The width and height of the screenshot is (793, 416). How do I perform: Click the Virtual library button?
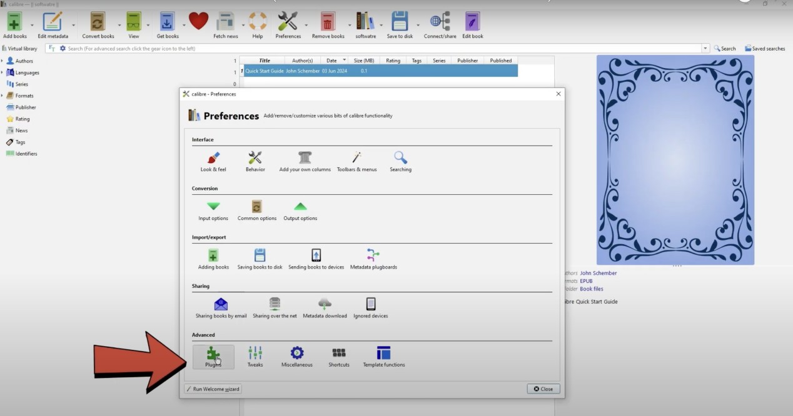click(x=20, y=48)
